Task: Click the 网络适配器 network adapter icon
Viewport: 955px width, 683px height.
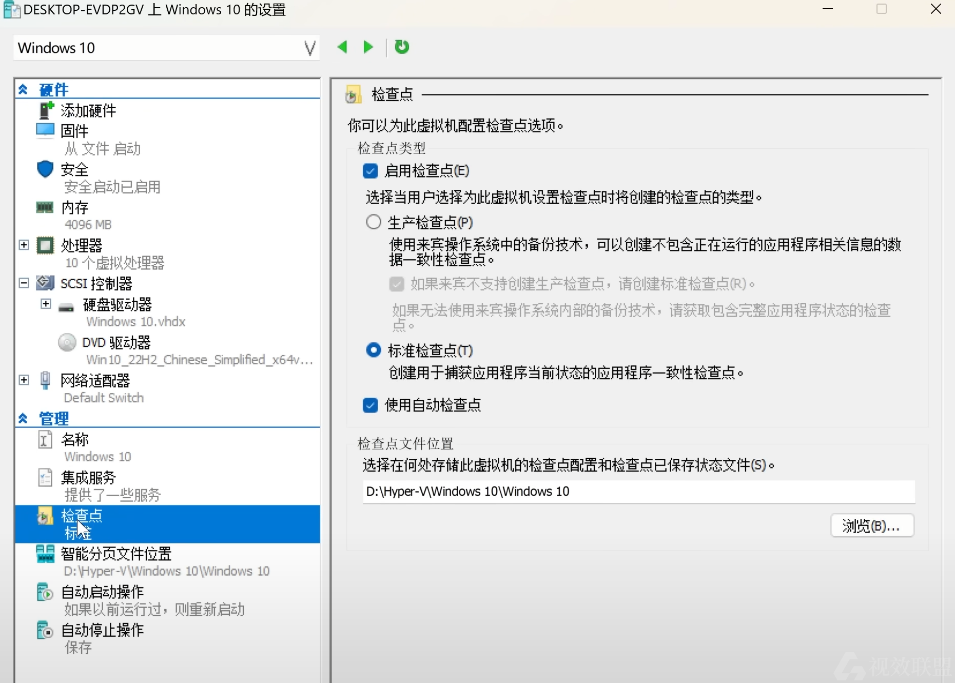Action: [x=45, y=380]
